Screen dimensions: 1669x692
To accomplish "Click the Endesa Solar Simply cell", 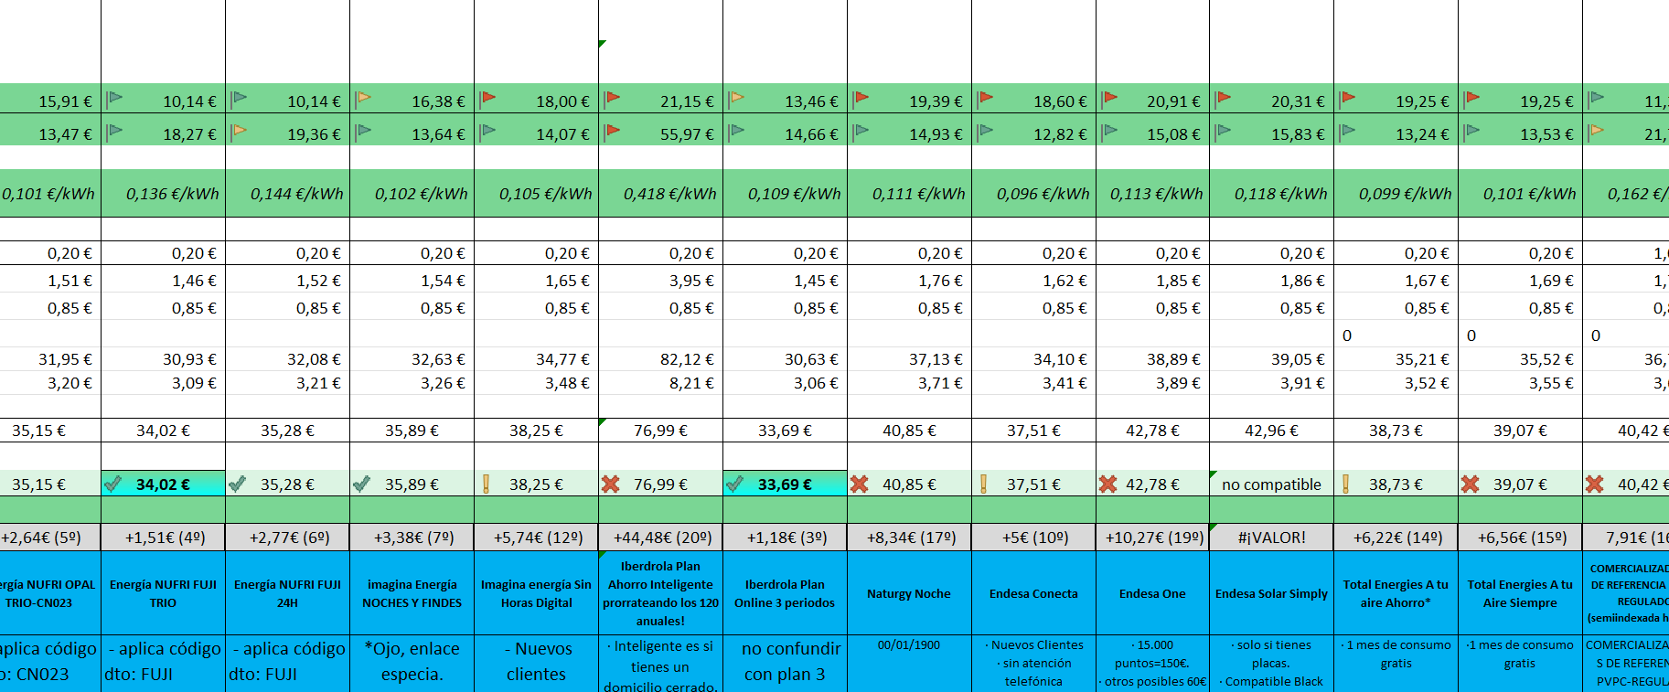I will 1272,593.
